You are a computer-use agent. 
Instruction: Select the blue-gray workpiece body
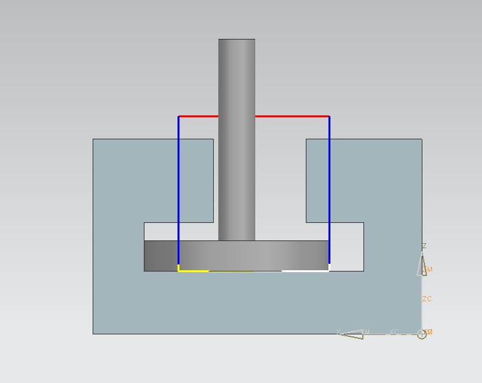(x=257, y=301)
